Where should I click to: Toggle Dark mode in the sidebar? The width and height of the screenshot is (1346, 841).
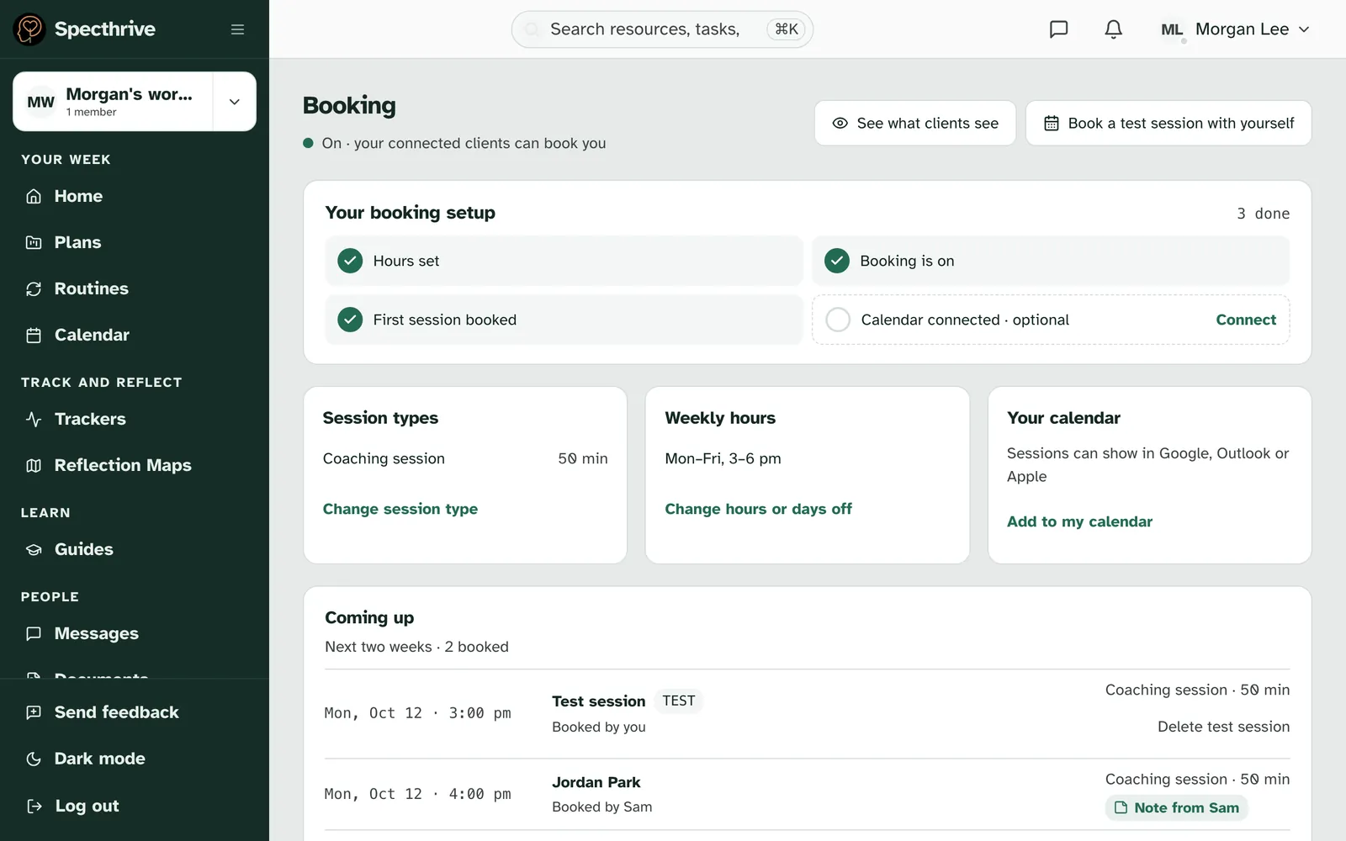(x=135, y=759)
